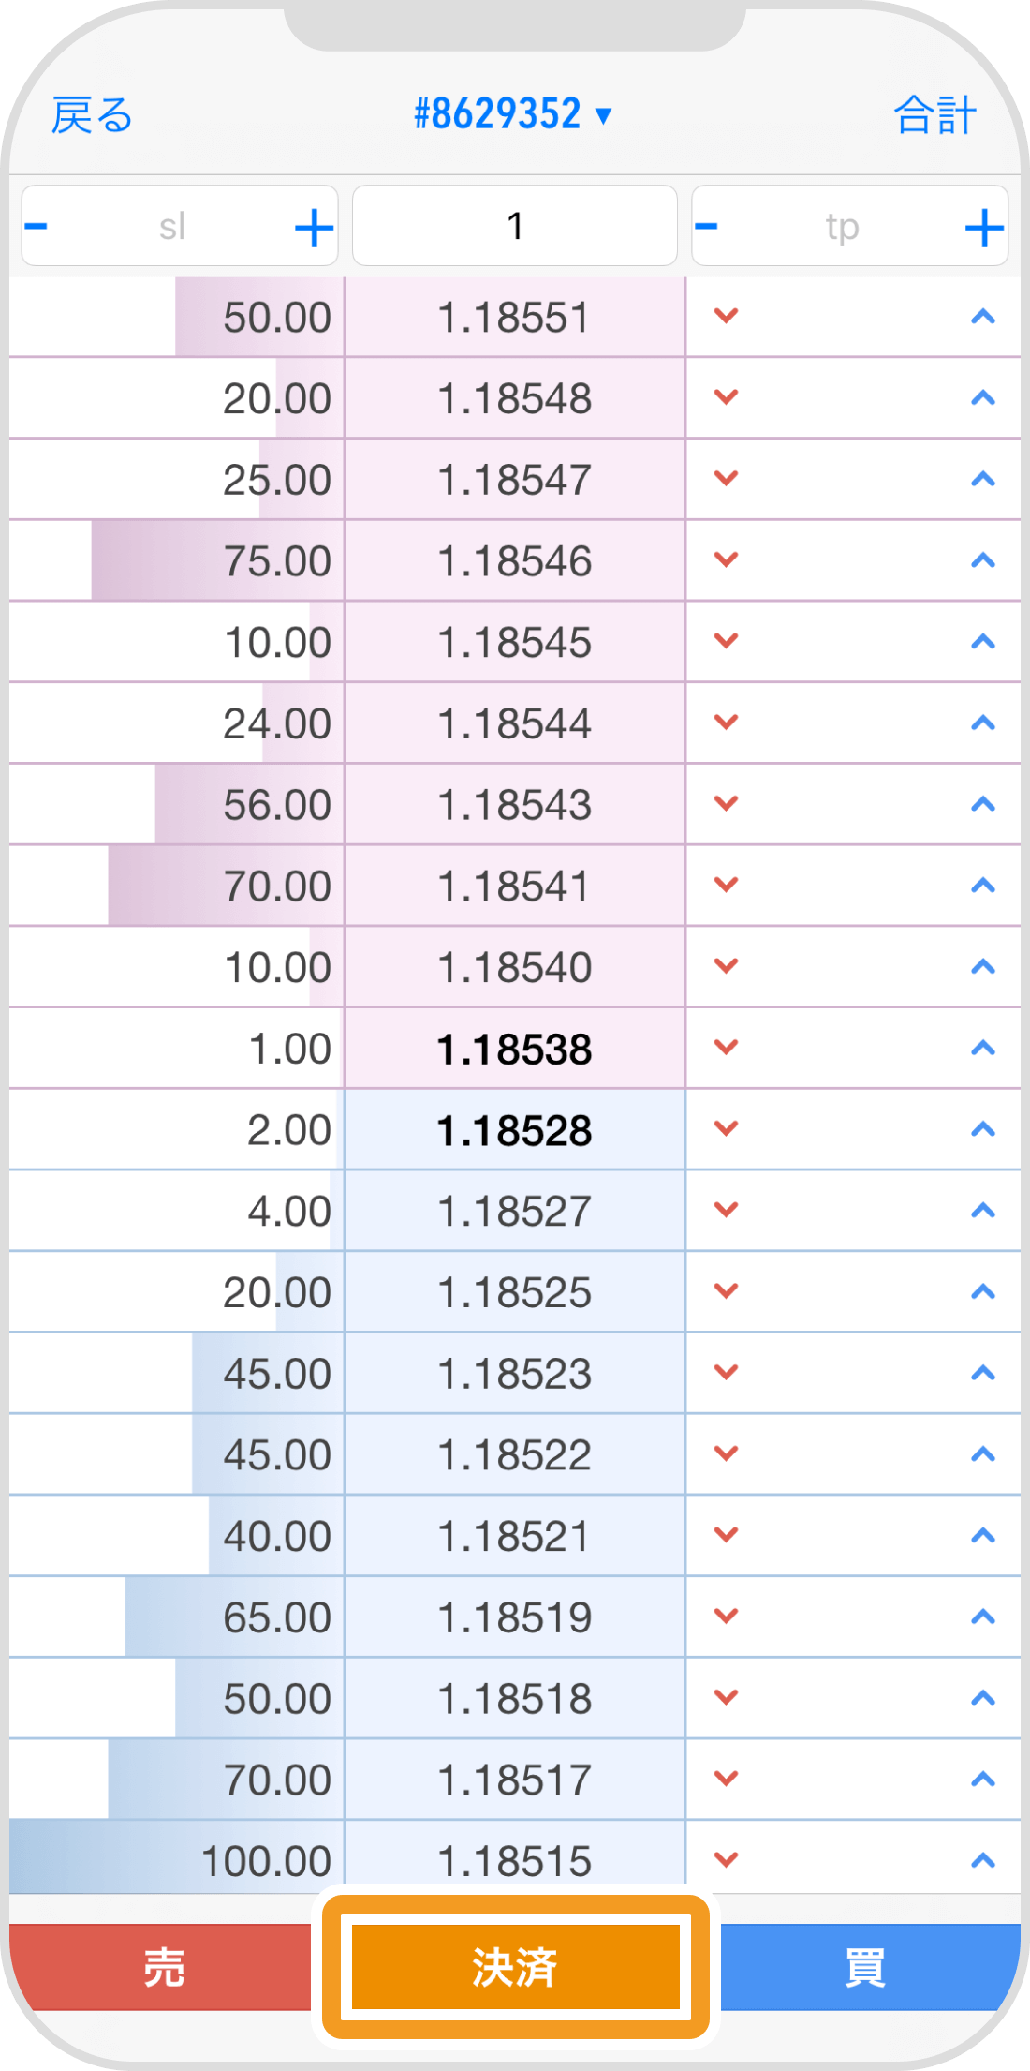Click blue up arrow on 1.18551 row
This screenshot has height=2071, width=1030.
click(982, 317)
